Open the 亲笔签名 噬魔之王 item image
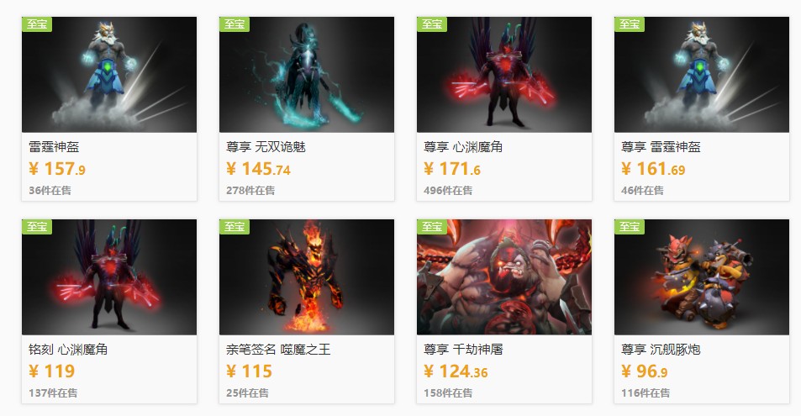This screenshot has width=801, height=416. click(x=307, y=277)
